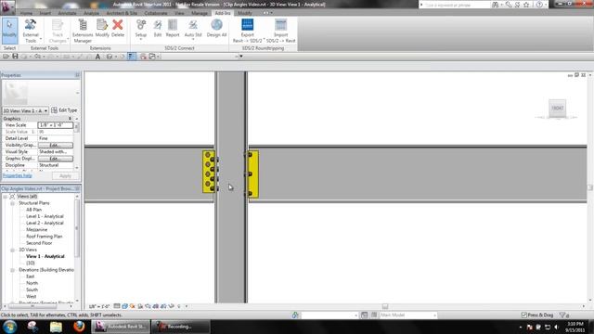Viewport: 594px width, 334px height.
Task: Click the Project Browser vertical scrollbar
Action: pyautogui.click(x=77, y=227)
